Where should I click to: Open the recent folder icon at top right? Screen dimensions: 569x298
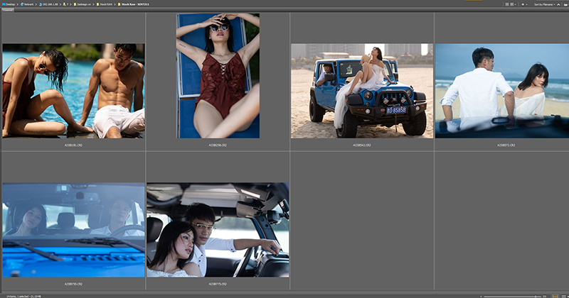coord(565,5)
